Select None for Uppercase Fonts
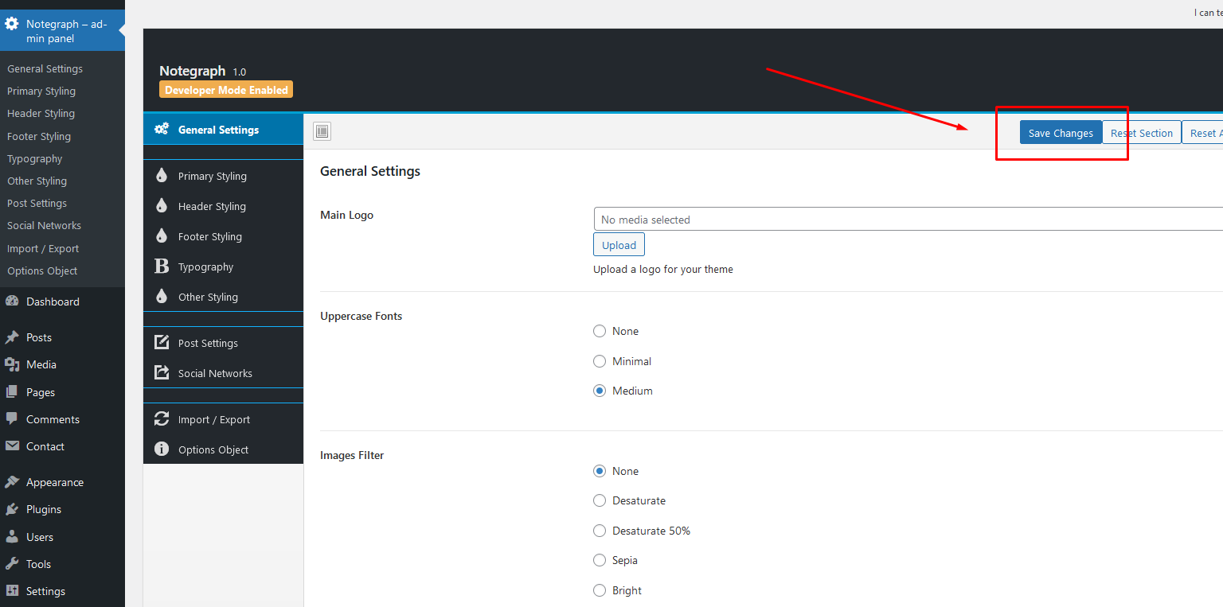 point(600,331)
